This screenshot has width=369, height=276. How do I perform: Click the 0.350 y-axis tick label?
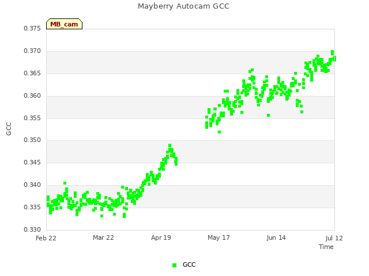point(32,140)
